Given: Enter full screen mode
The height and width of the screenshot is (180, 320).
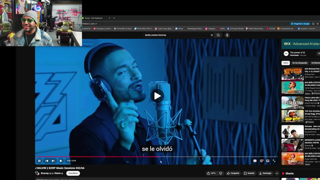Looking at the screenshot, I should click(274, 161).
